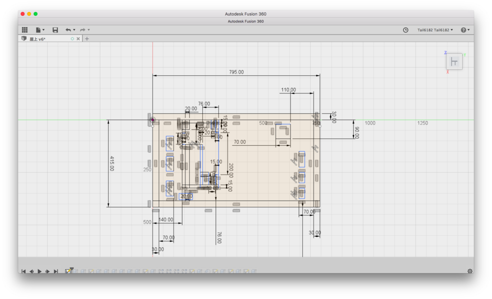
Task: Select the purple sketch origin point
Action: [153, 120]
